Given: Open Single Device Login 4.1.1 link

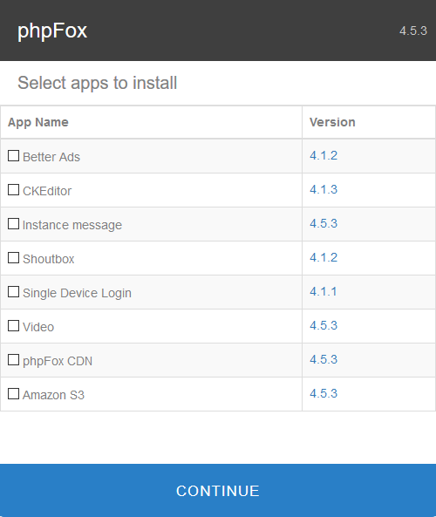Looking at the screenshot, I should click(x=324, y=291).
